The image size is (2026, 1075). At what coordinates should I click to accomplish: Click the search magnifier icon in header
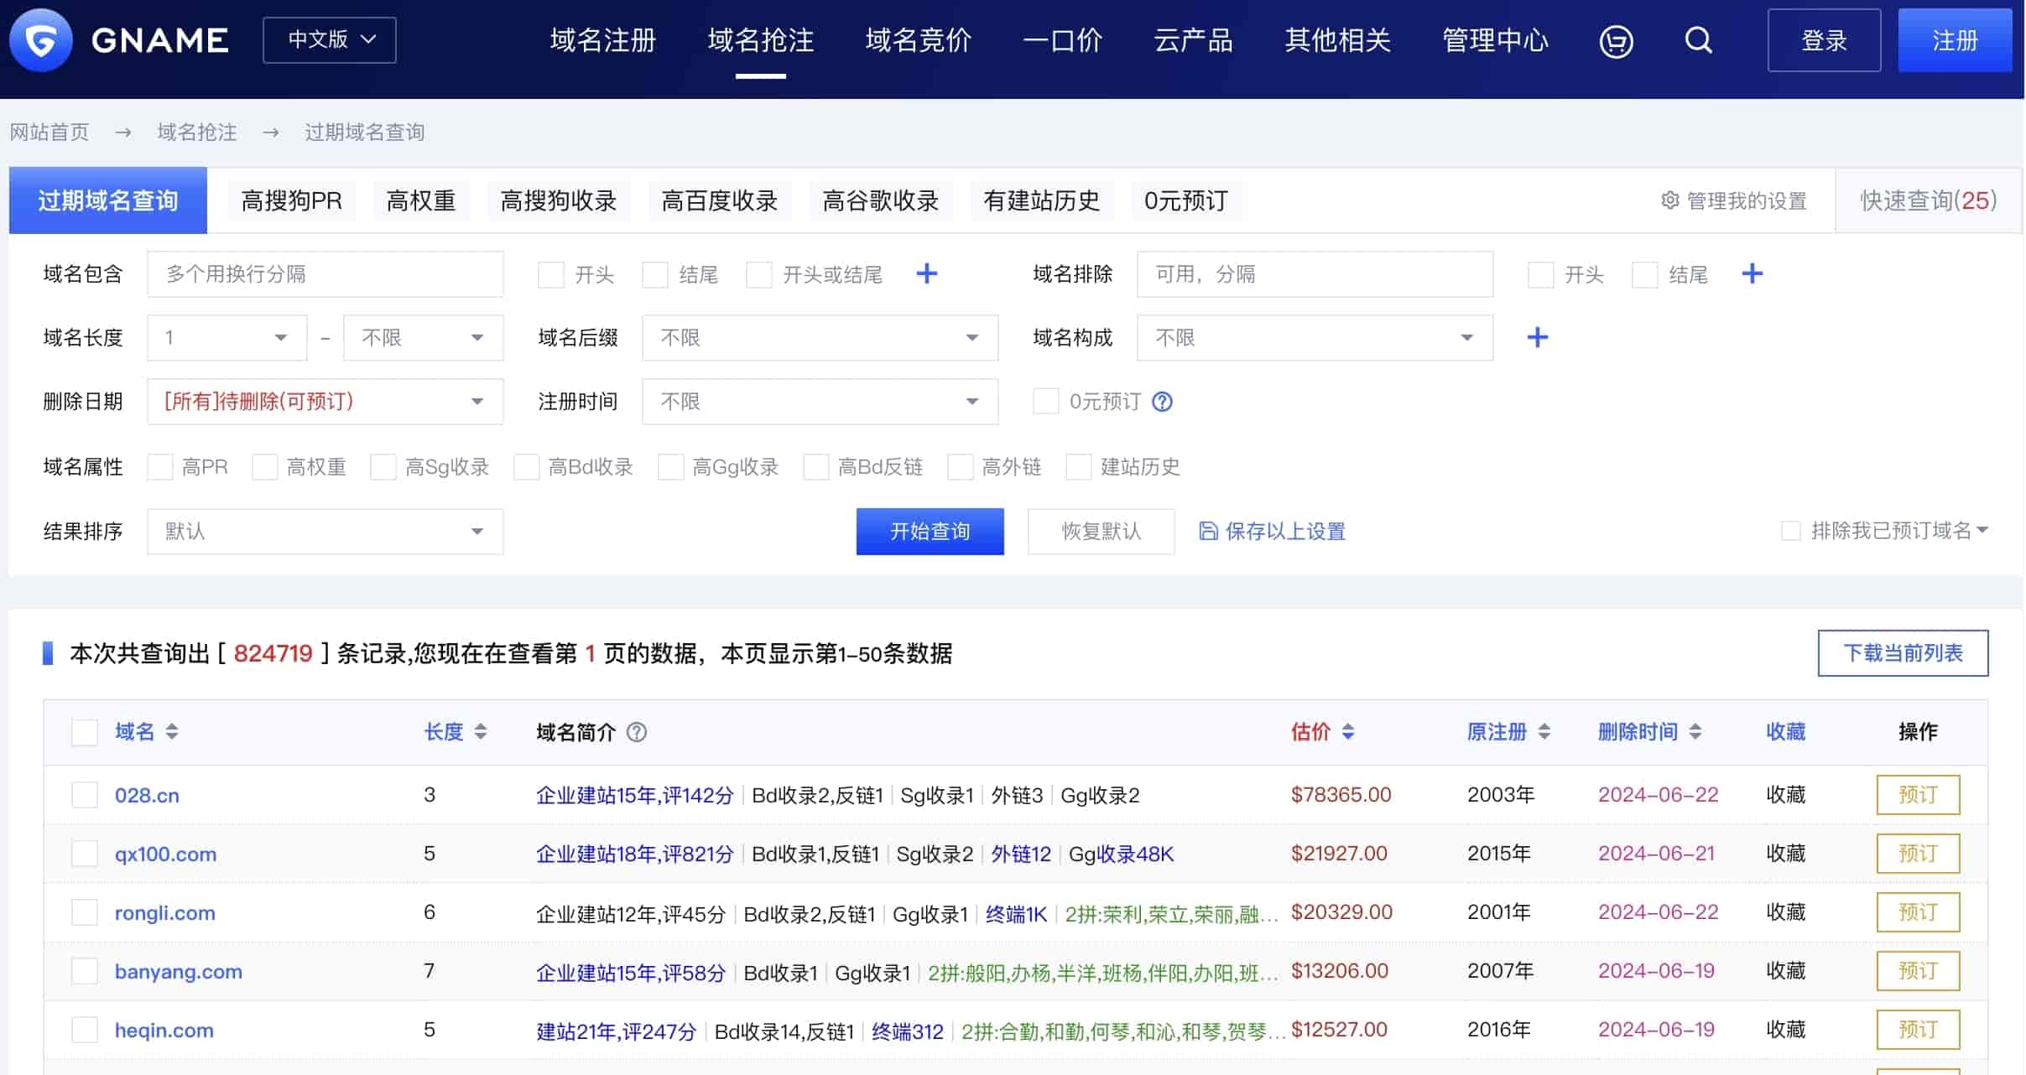1698,40
